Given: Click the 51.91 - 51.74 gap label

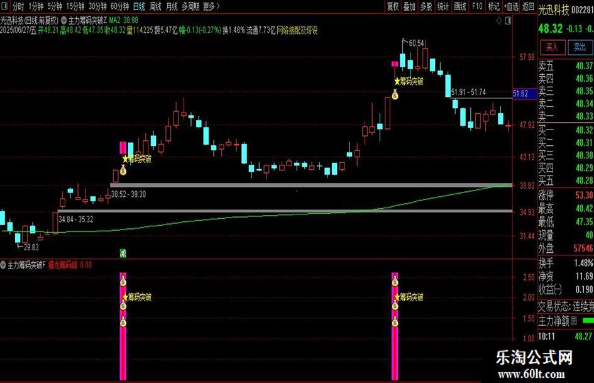Looking at the screenshot, I should tap(468, 92).
